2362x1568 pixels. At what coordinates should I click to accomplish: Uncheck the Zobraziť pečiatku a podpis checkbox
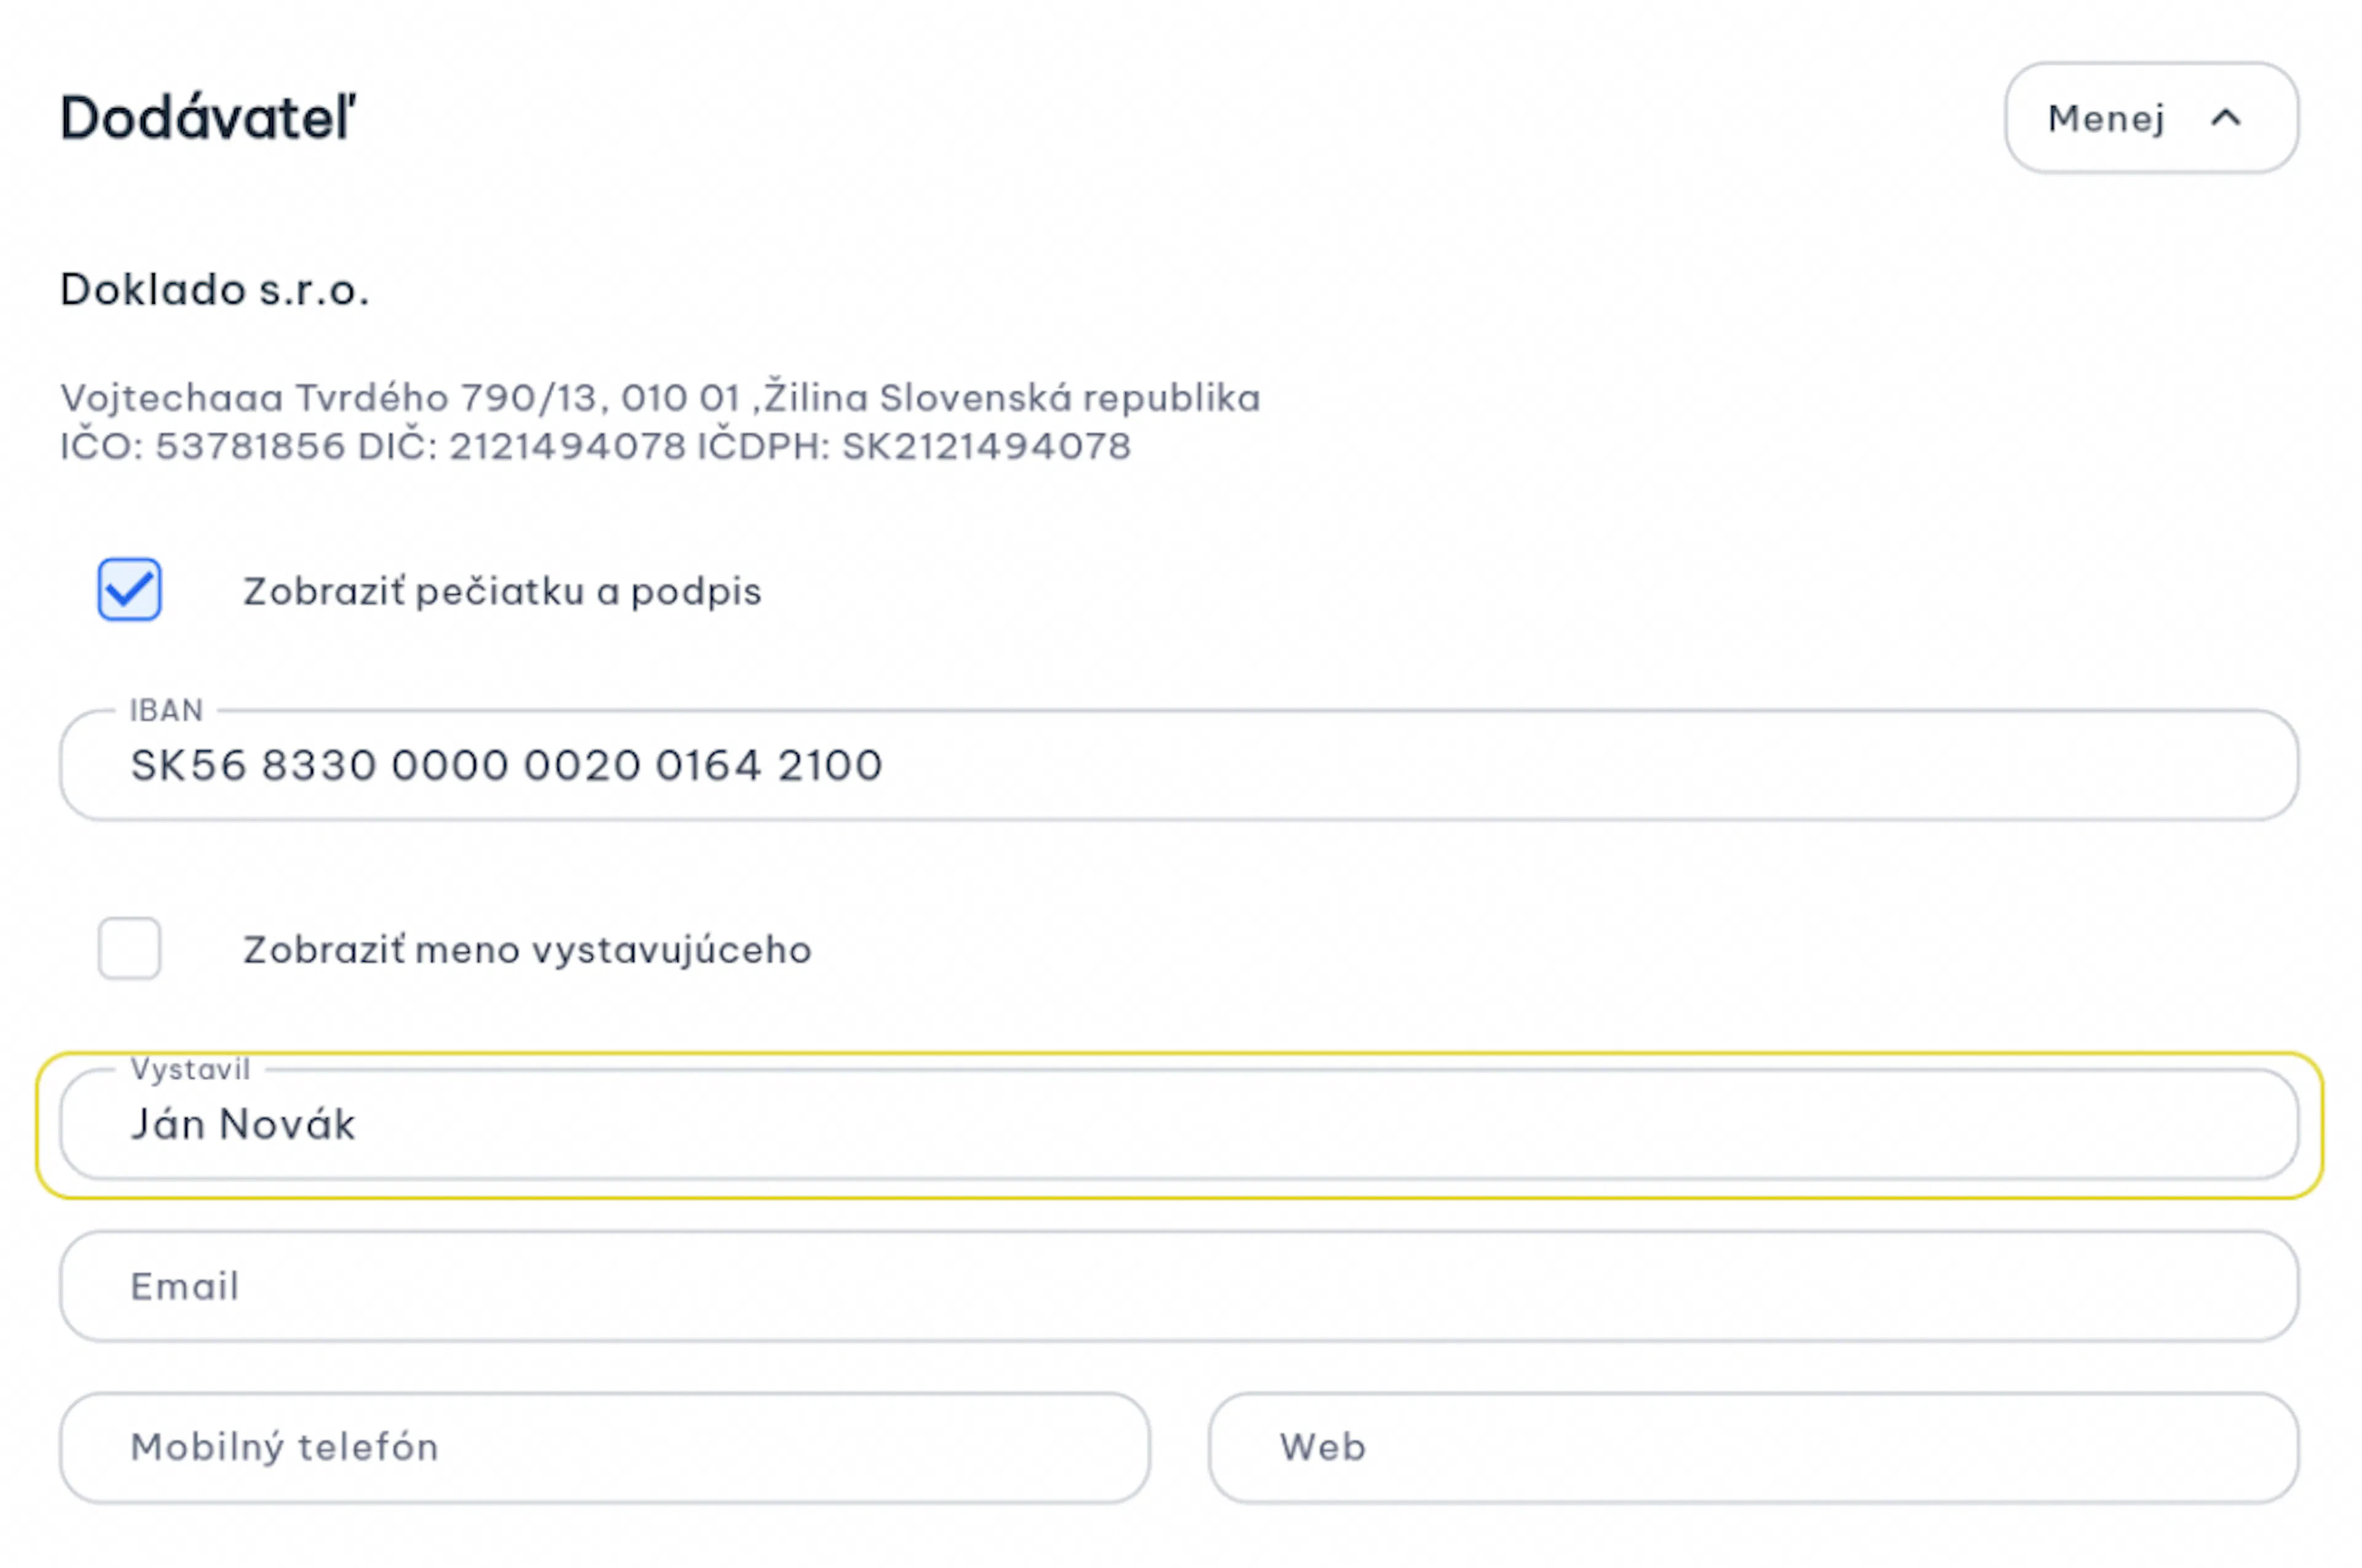(129, 590)
